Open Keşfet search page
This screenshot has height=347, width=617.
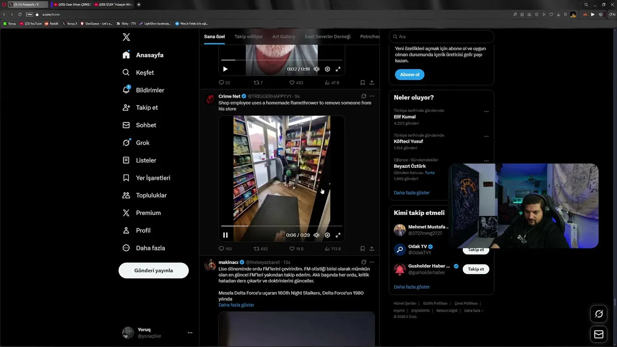click(138, 72)
